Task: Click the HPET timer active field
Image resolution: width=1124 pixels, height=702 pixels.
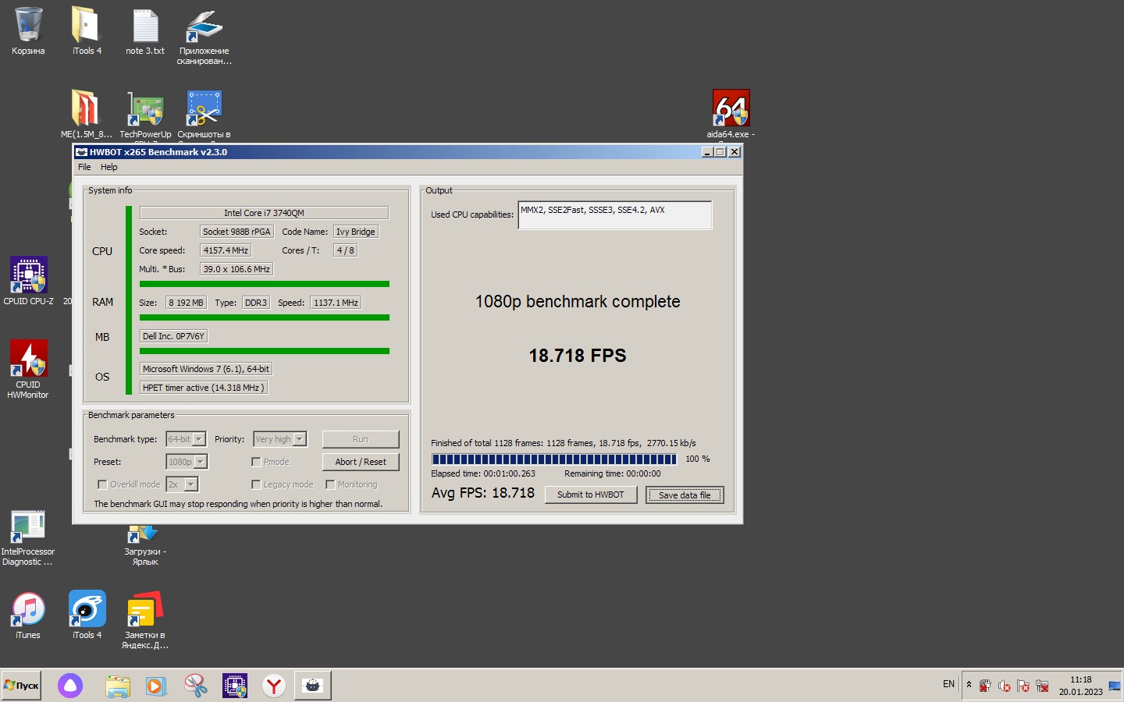Action: (x=204, y=388)
